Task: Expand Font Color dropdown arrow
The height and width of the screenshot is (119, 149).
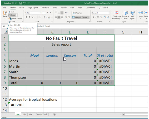Action: pos(51,17)
